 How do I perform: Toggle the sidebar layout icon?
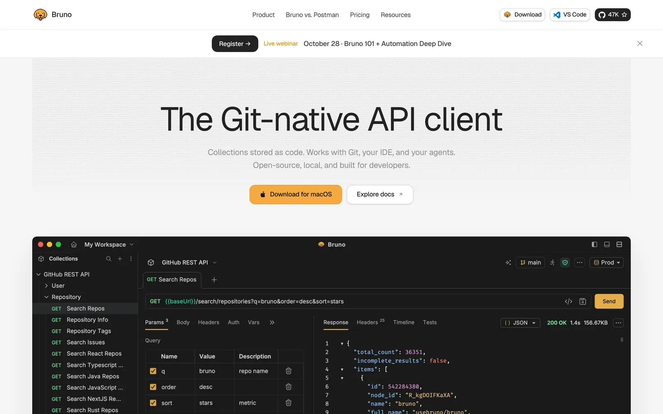click(x=594, y=245)
